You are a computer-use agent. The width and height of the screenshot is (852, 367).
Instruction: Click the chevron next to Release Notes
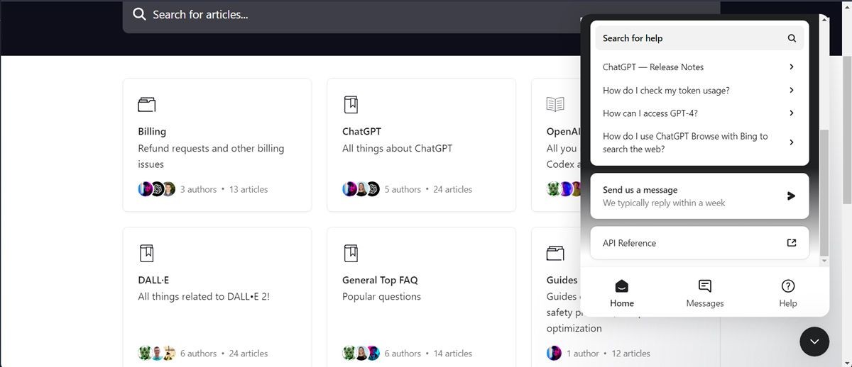click(792, 67)
